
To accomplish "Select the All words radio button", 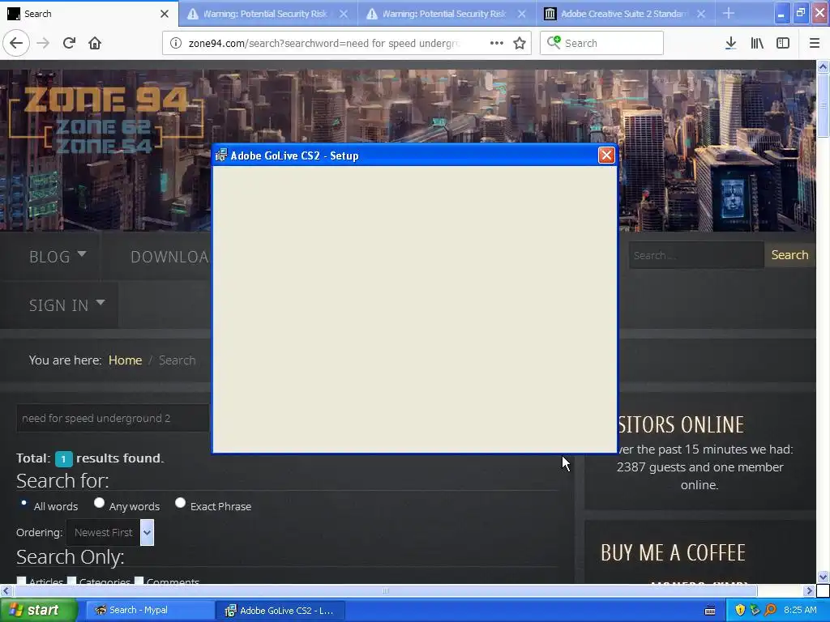I will click(24, 503).
